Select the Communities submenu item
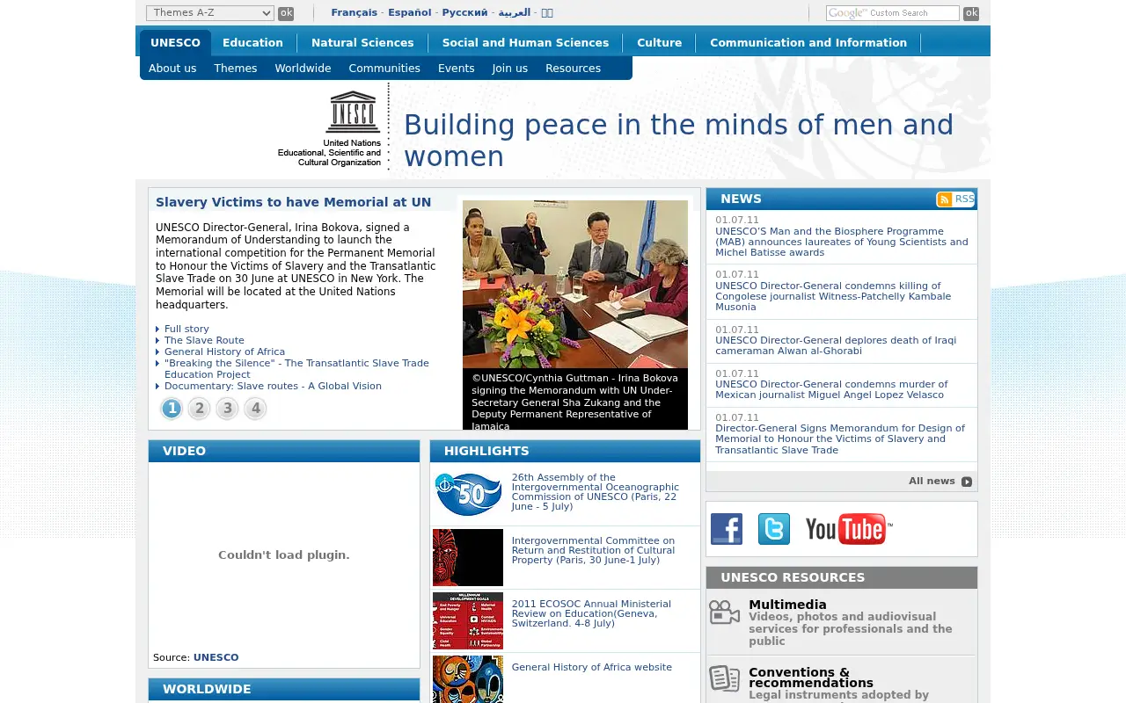The height and width of the screenshot is (703, 1126). (x=384, y=69)
